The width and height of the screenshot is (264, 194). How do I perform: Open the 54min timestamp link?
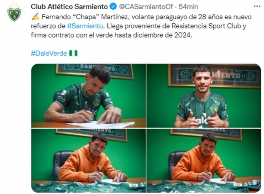click(188, 7)
